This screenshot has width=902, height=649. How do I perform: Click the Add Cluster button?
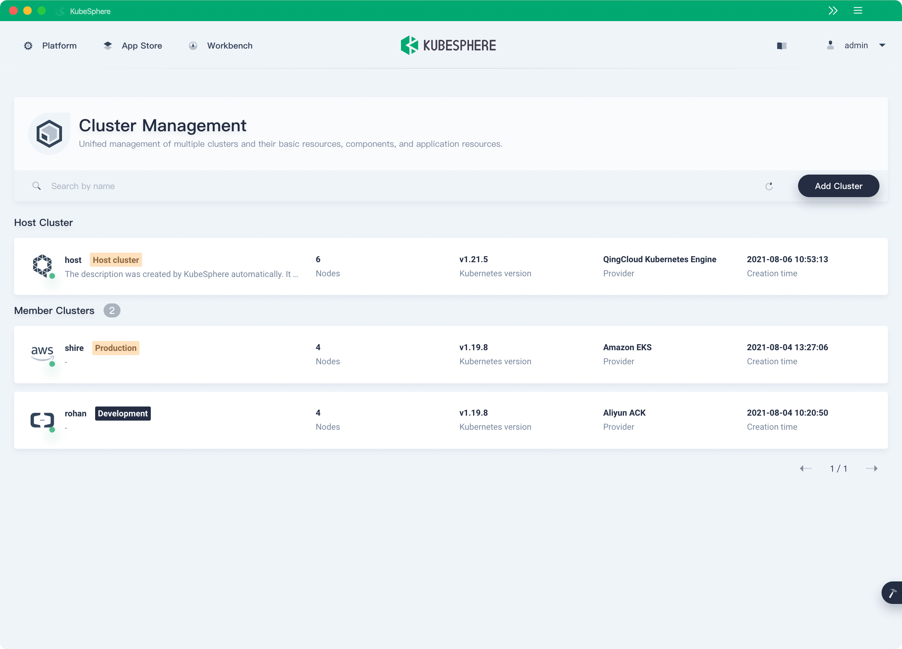[838, 186]
